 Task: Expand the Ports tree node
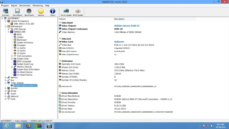pos(5,99)
